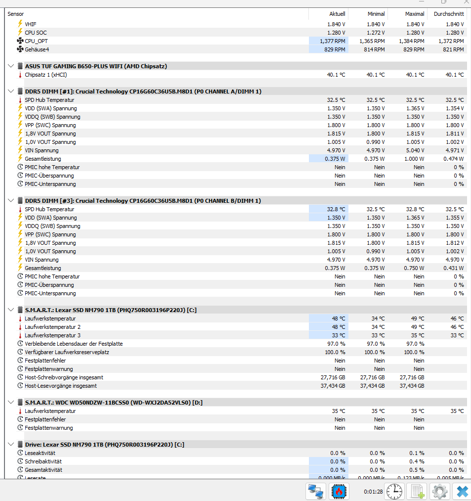Click the Maximal column header
Image resolution: width=471 pixels, height=501 pixels.
[407, 14]
